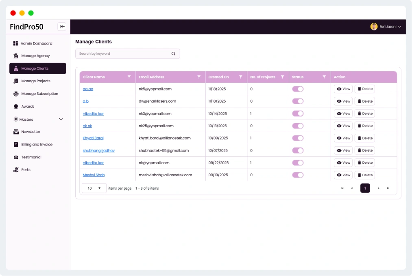Disable status for Khyati Barai
The image size is (412, 276).
[x=298, y=138]
